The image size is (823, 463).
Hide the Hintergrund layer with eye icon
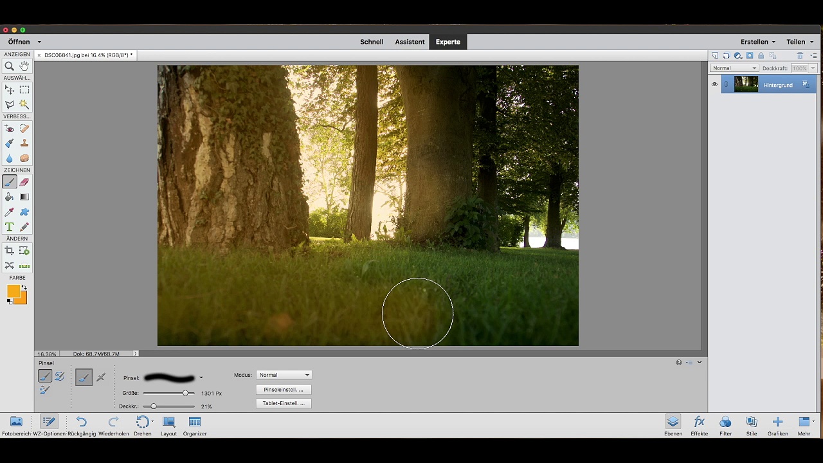pyautogui.click(x=714, y=84)
